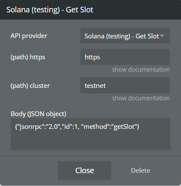Click the dialog title Solana (testing) - Get Slot
This screenshot has height=186, width=181.
(50, 10)
